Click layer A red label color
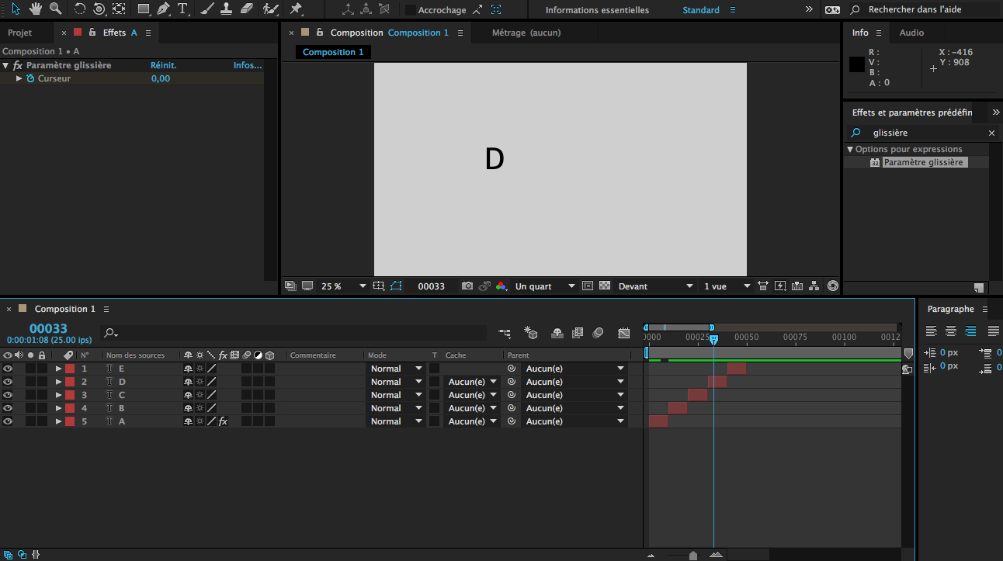This screenshot has height=561, width=1003. pos(69,421)
